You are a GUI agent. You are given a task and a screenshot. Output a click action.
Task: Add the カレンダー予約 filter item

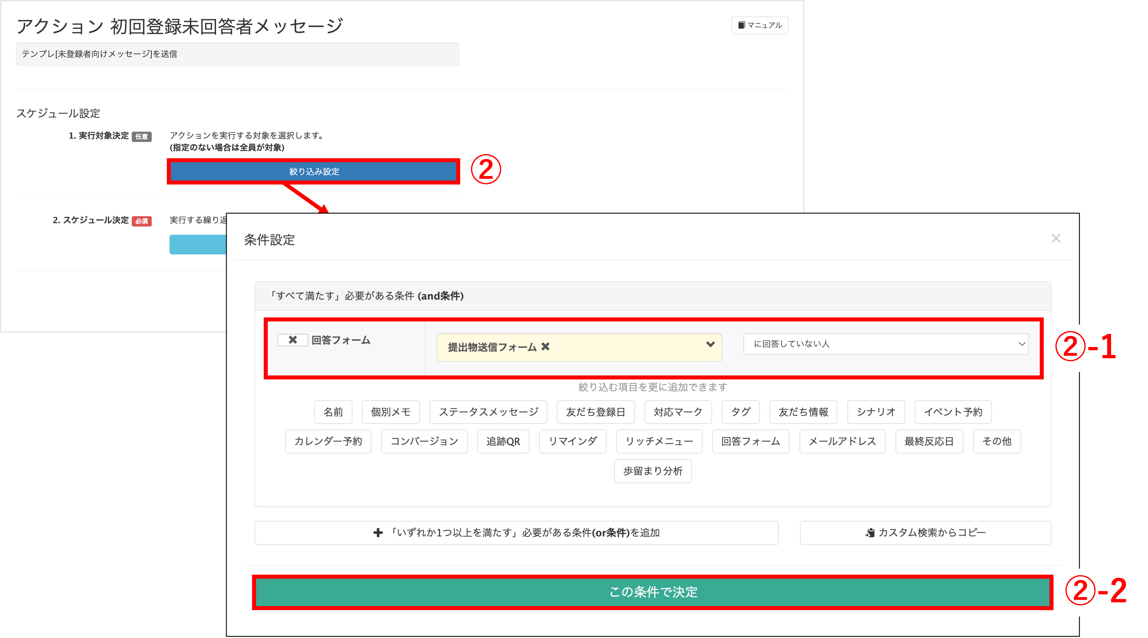coord(328,441)
